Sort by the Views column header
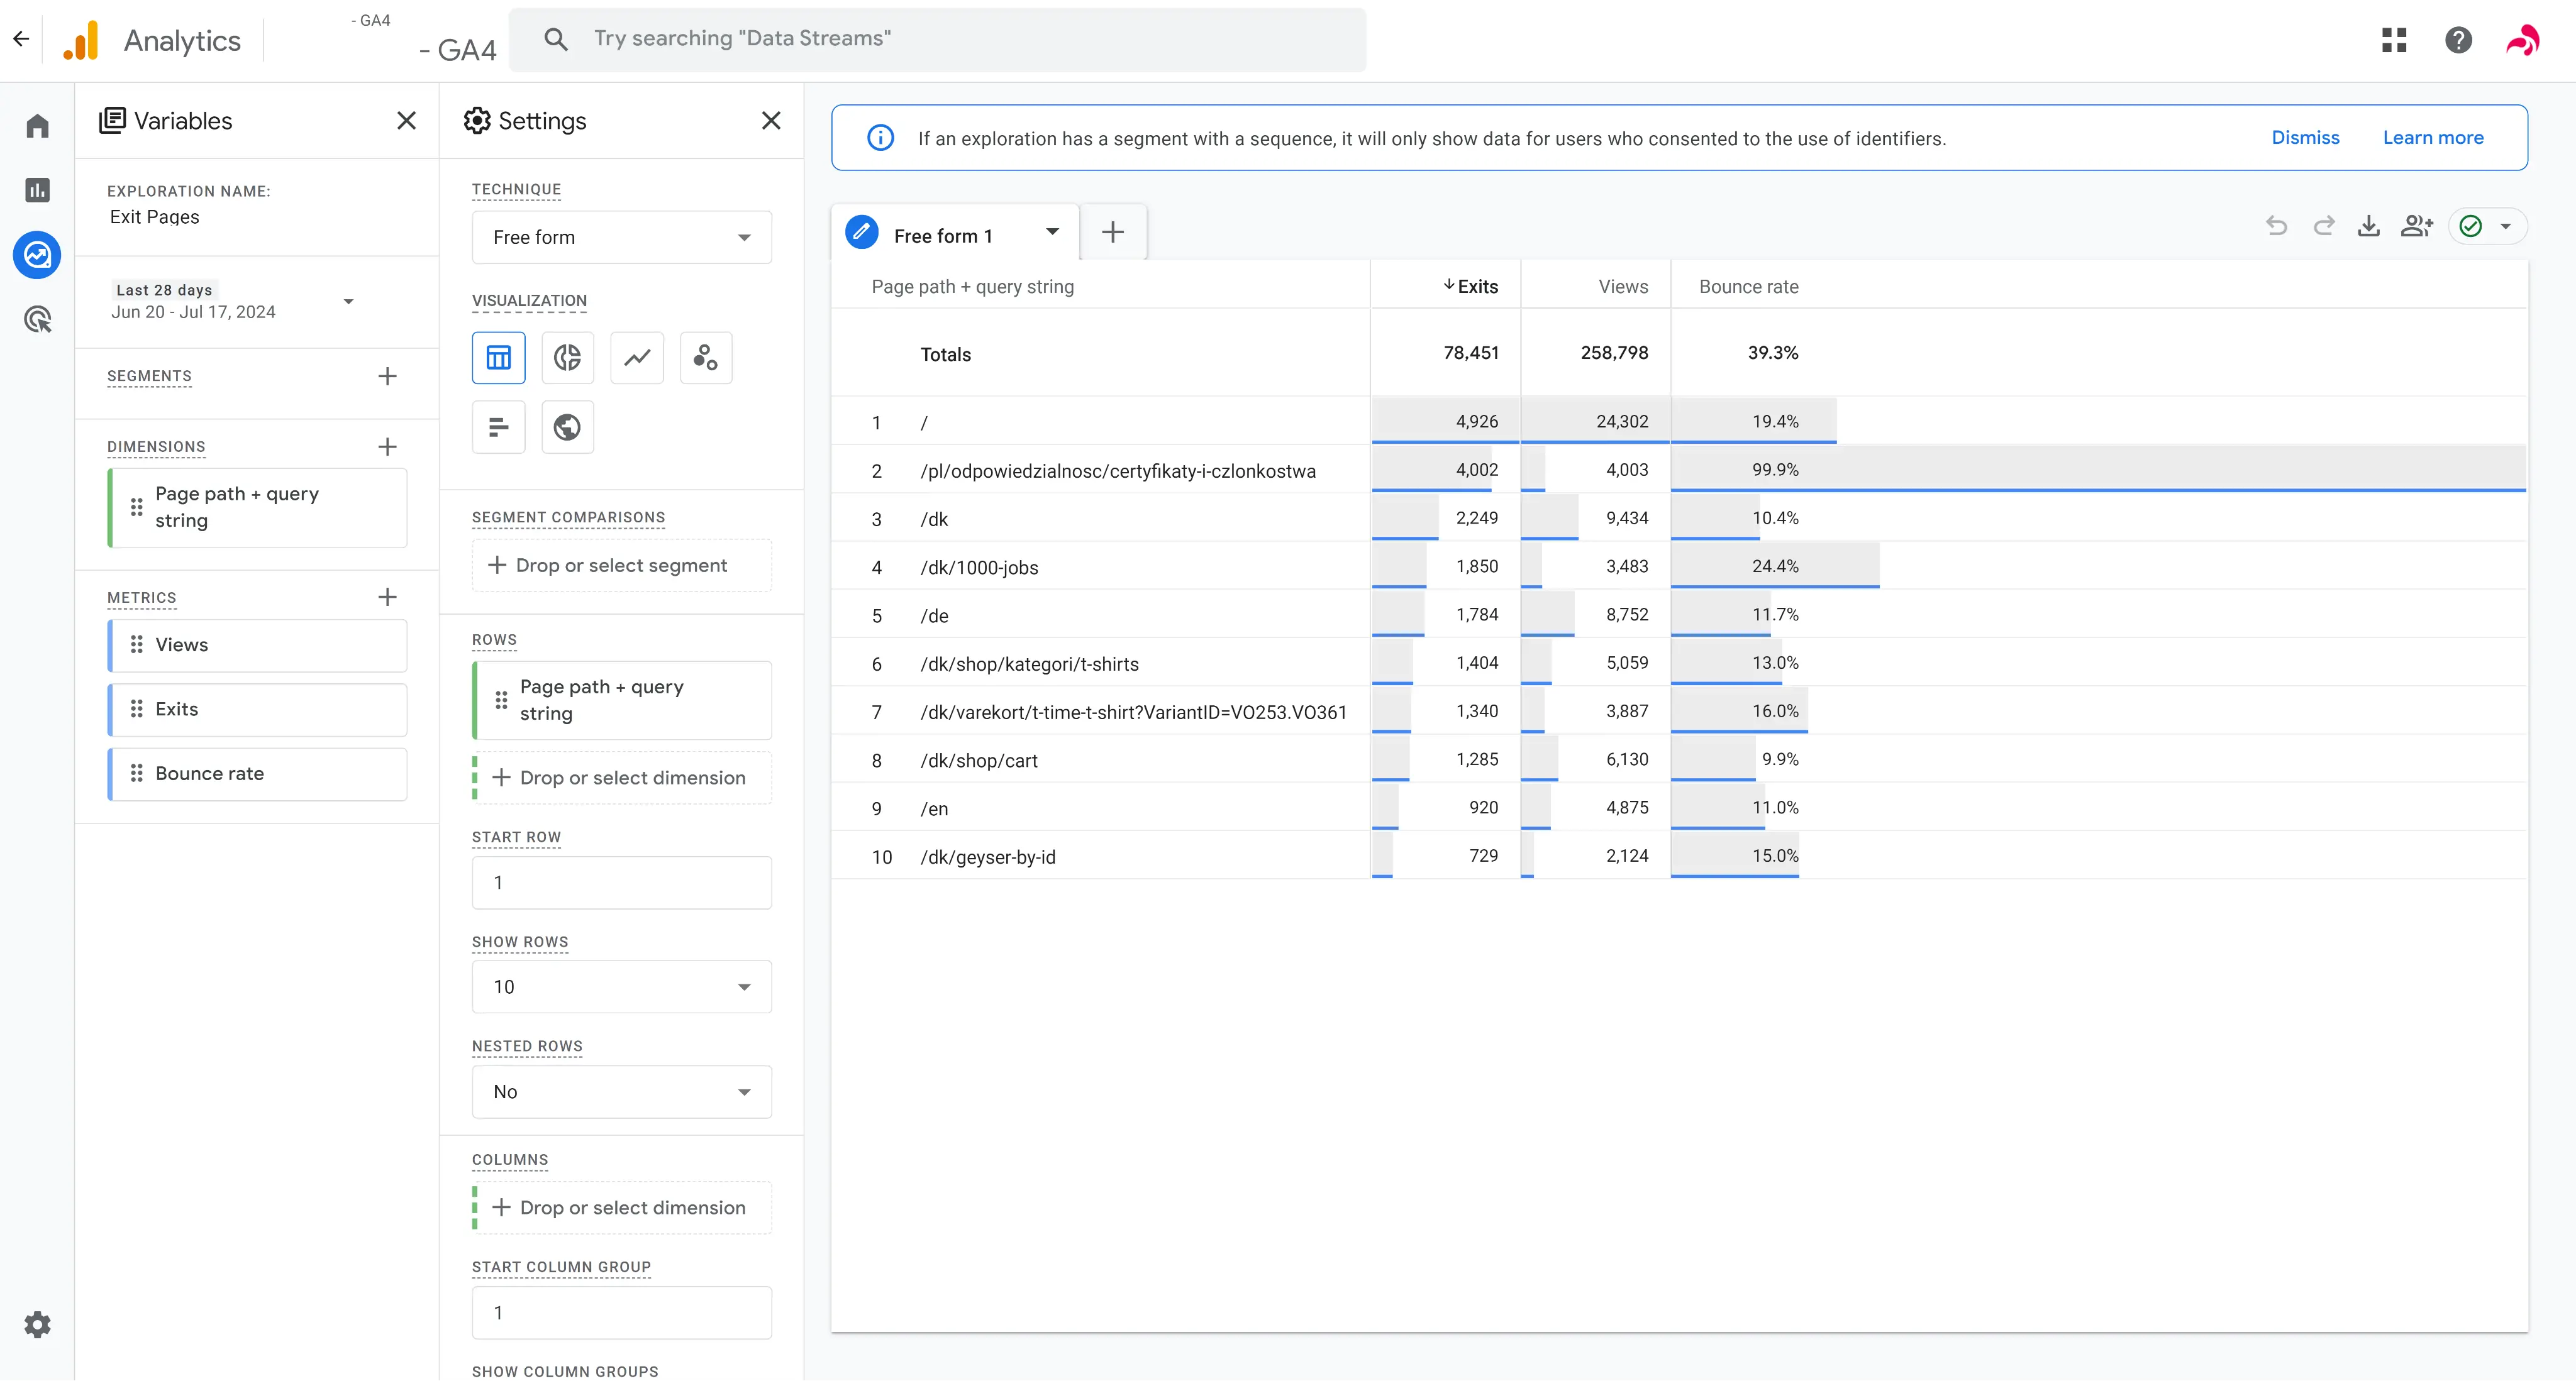Screen dimensions: 2576x1381 [1623, 287]
